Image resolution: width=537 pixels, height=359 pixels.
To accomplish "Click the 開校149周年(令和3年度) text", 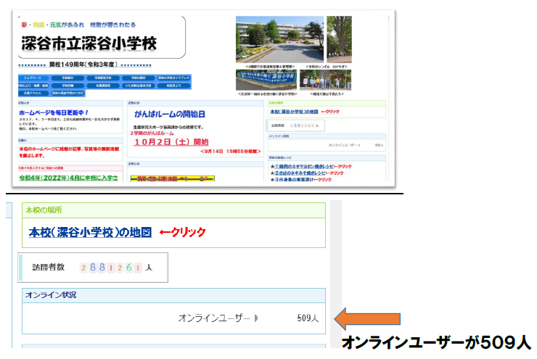I will 83,65.
